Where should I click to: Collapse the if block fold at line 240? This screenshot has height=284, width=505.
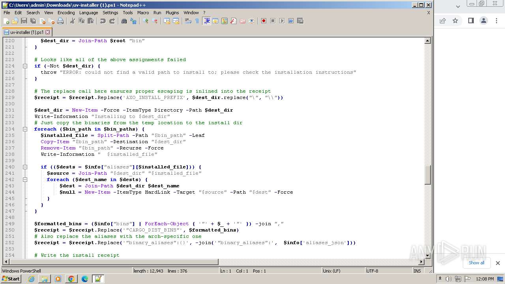25,167
